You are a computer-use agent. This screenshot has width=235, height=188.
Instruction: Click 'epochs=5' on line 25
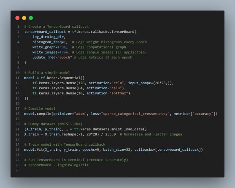coord(90,150)
